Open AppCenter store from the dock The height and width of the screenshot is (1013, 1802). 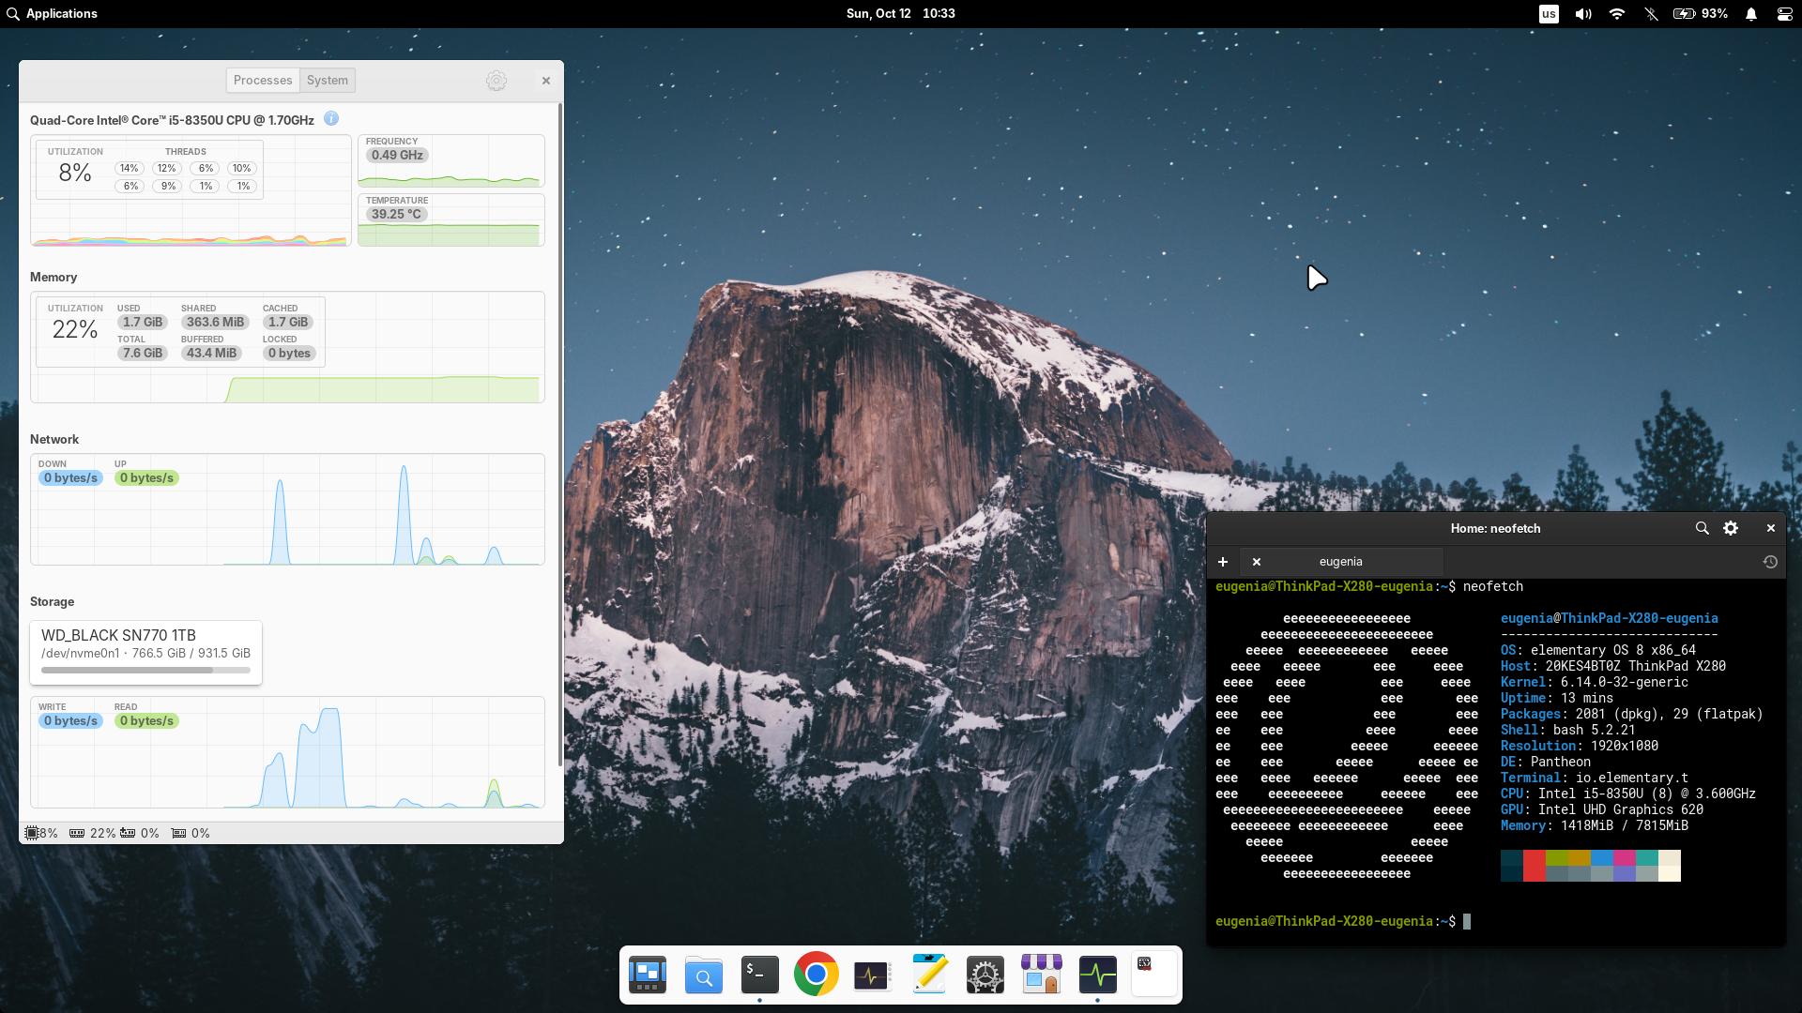(1041, 975)
